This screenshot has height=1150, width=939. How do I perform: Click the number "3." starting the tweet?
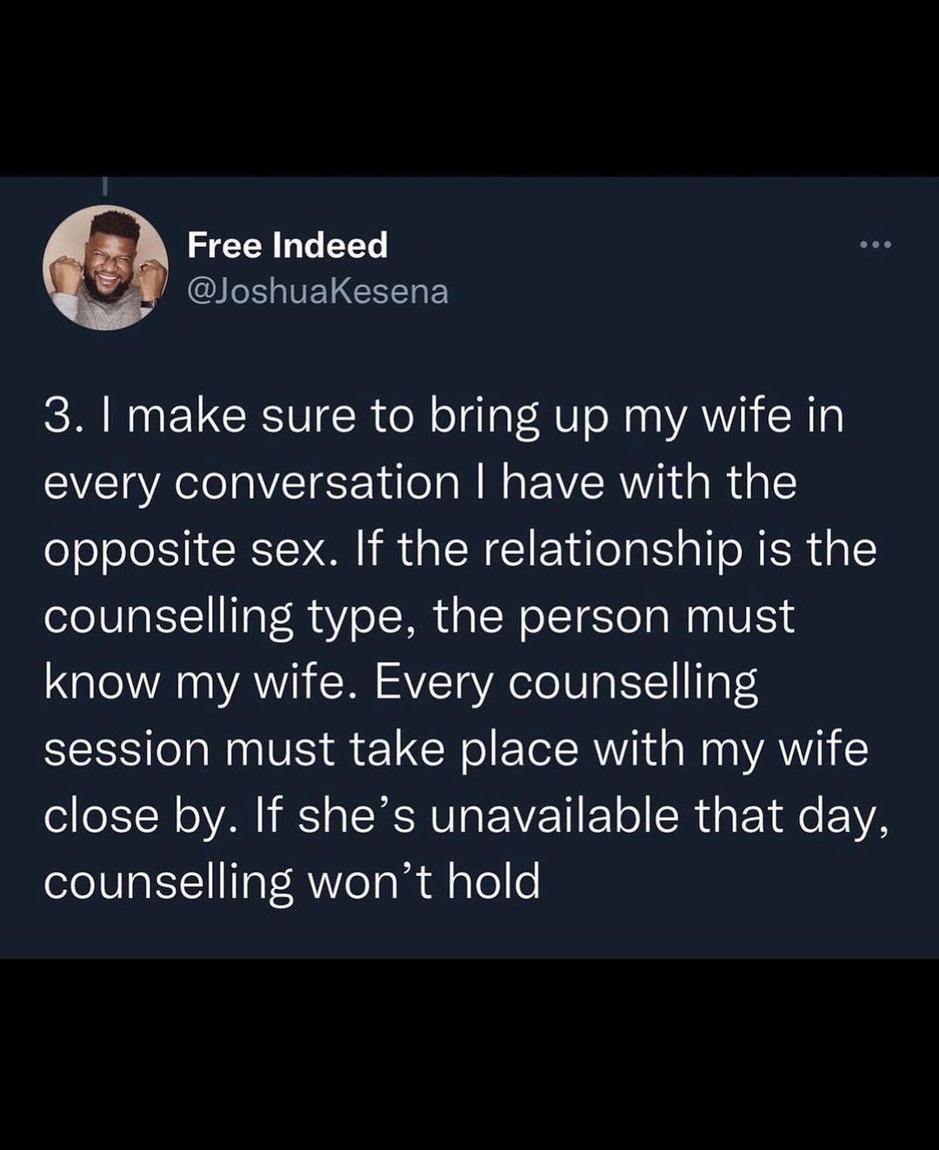coord(64,418)
